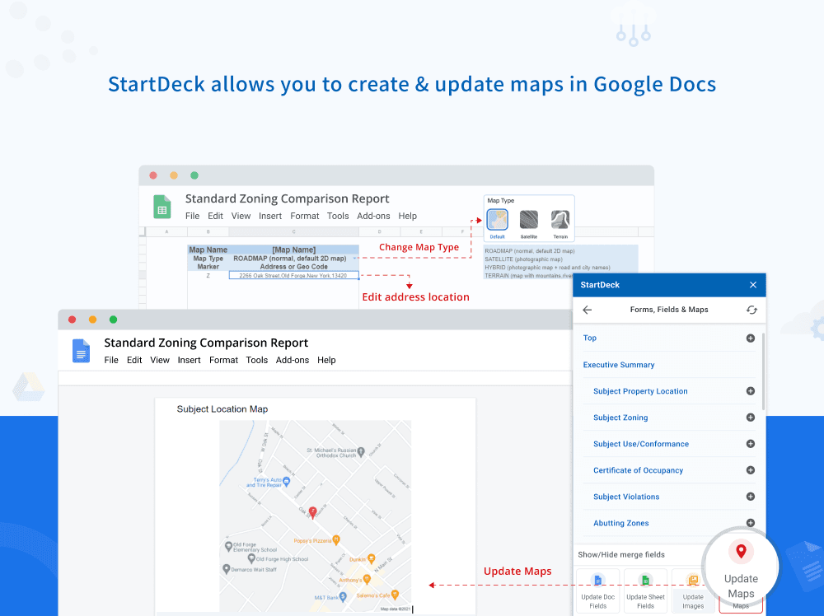
Task: Click Salerno's Cafe pin on map
Action: (395, 595)
